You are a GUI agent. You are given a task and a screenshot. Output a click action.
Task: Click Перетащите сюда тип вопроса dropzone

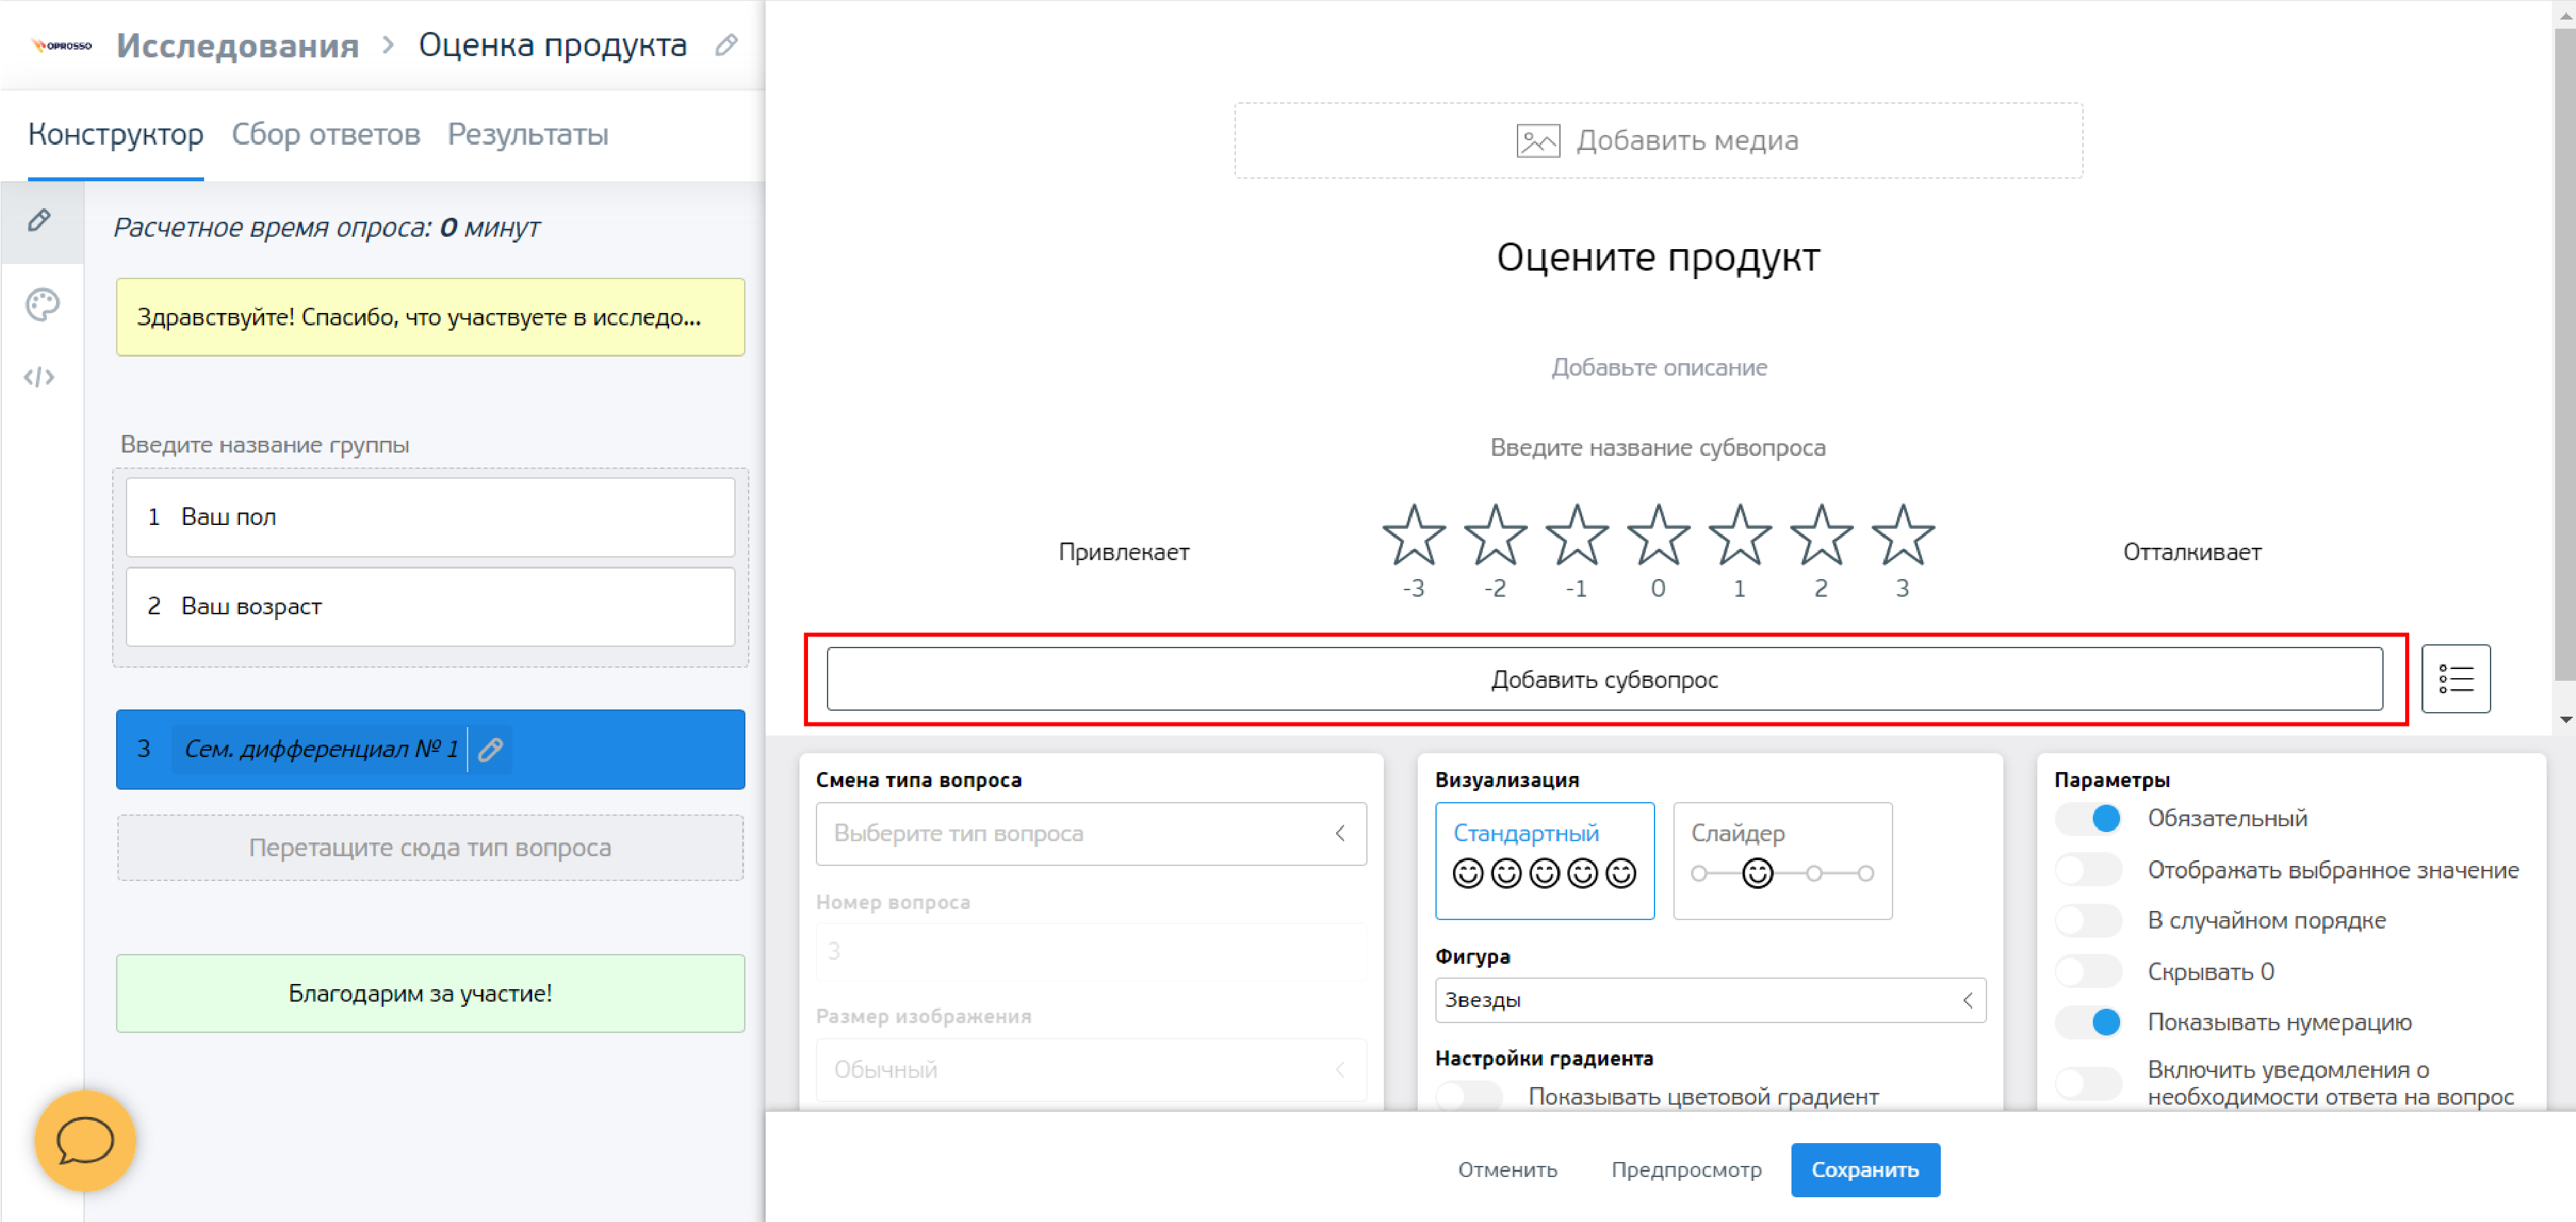430,848
